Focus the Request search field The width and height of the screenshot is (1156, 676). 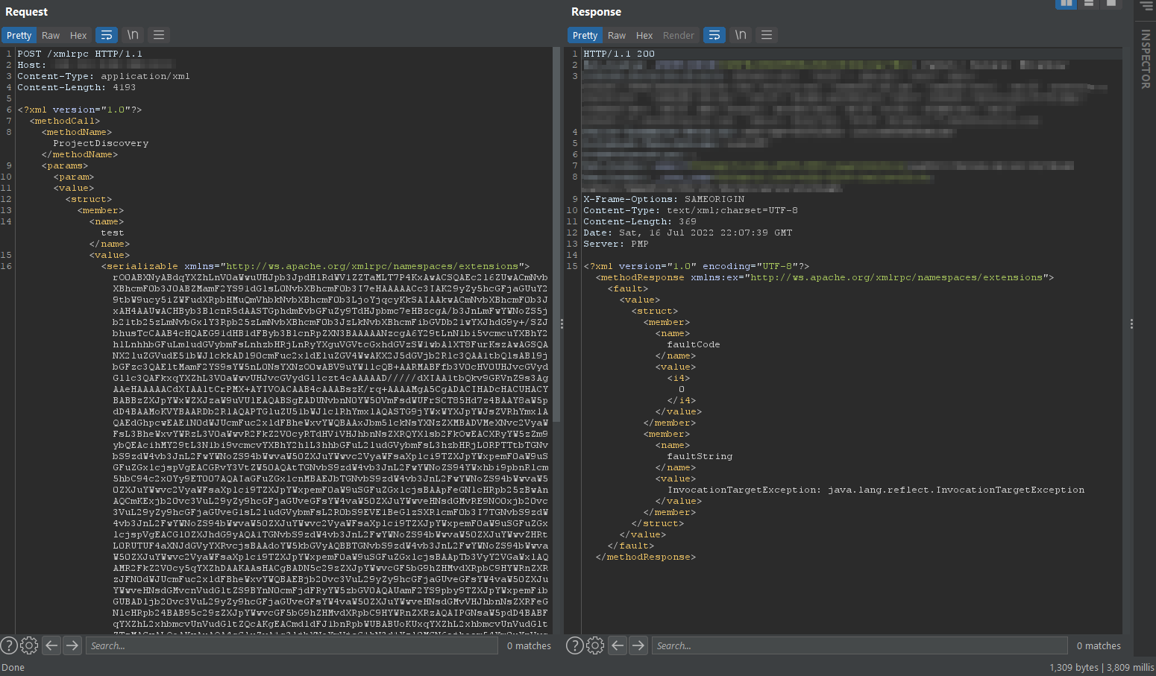click(292, 645)
